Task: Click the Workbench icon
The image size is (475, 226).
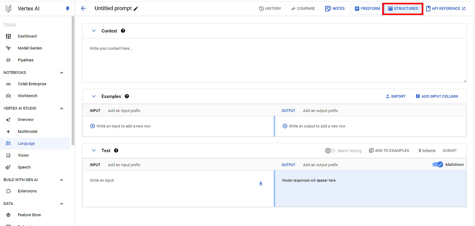Action: tap(9, 96)
